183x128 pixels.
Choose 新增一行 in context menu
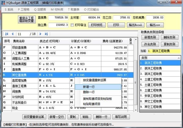(x=98, y=87)
